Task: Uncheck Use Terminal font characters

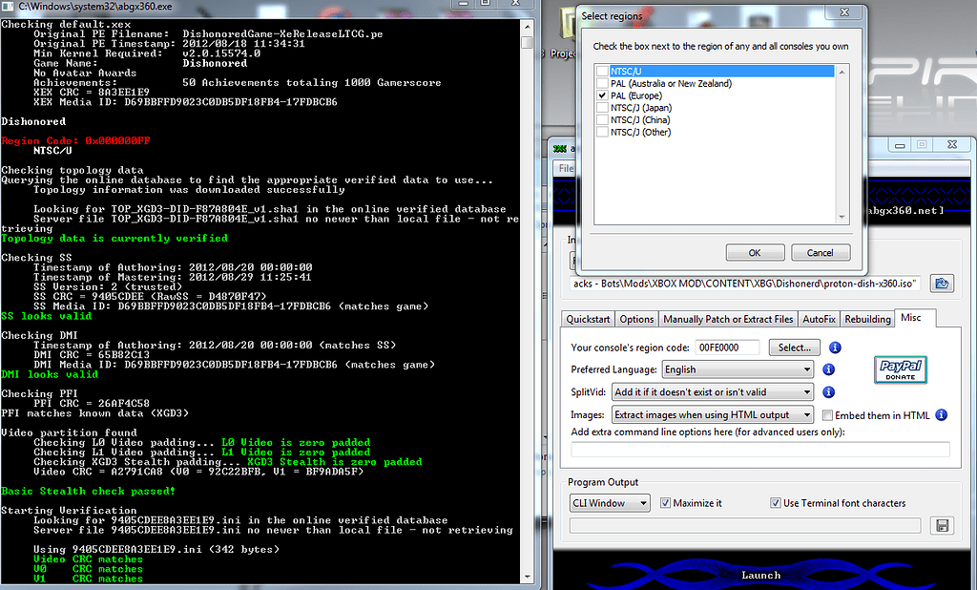Action: coord(776,503)
